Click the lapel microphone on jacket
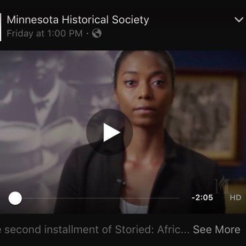This screenshot has height=246, width=246. click(121, 182)
